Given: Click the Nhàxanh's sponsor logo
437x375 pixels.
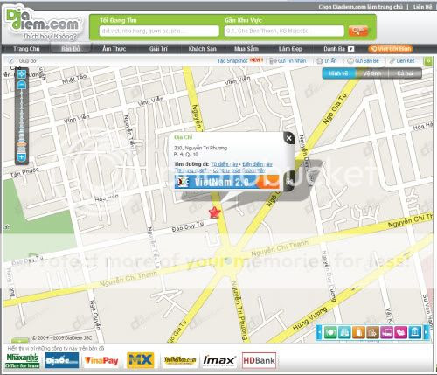Looking at the screenshot, I should click(x=23, y=360).
